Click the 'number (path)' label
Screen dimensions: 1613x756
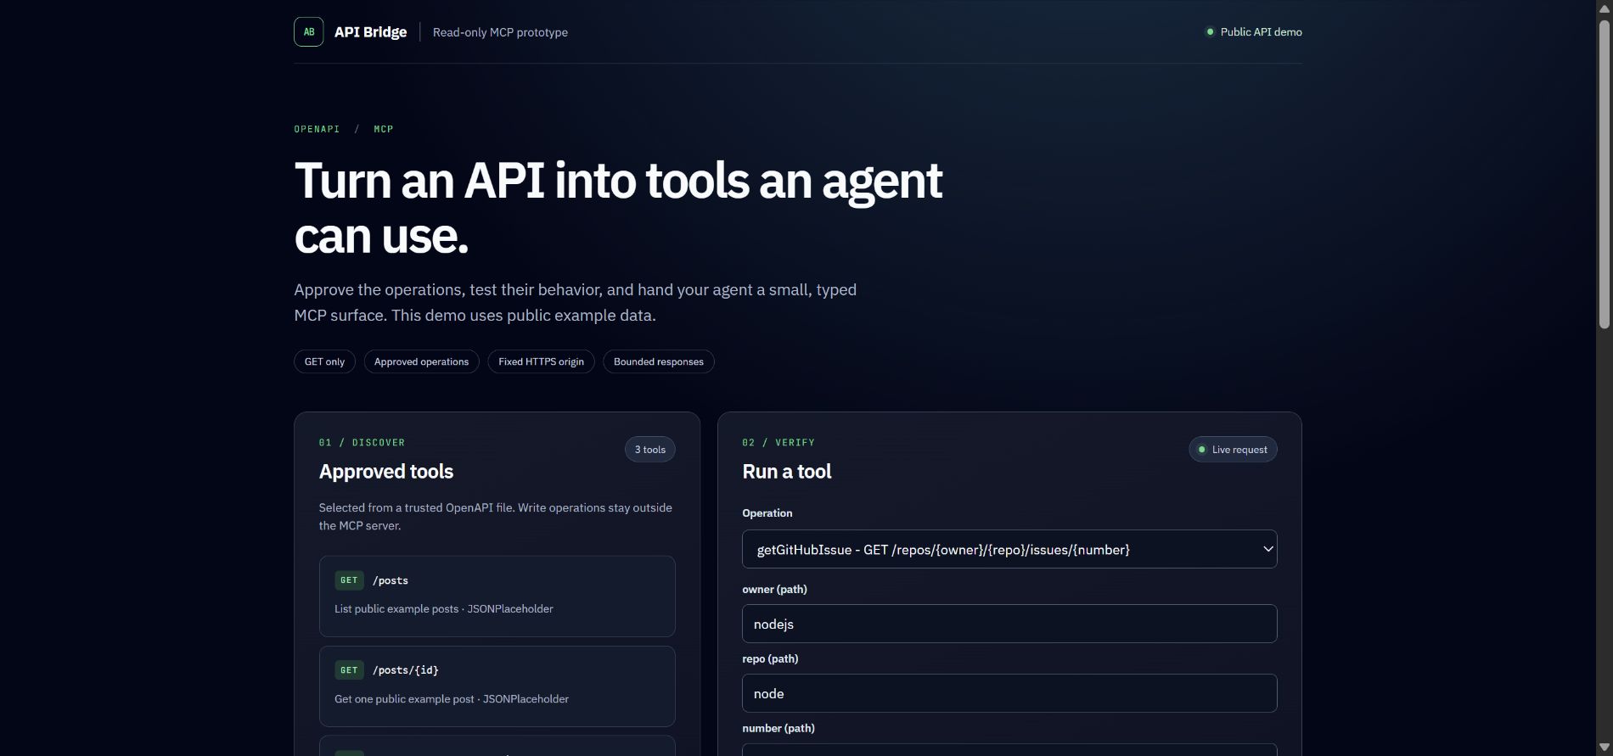click(778, 729)
